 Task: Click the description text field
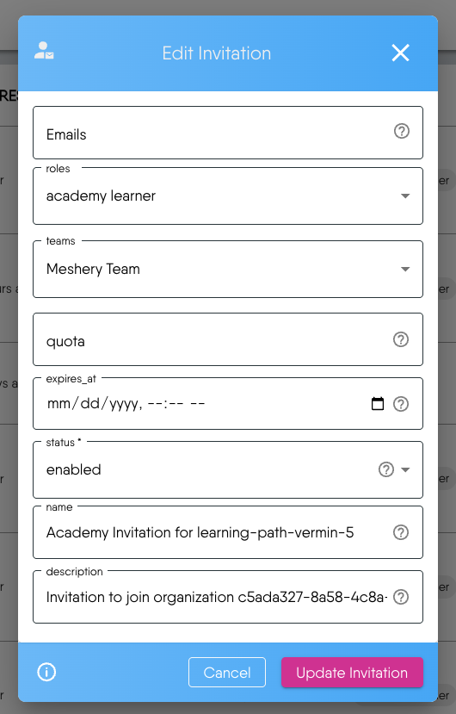(x=228, y=597)
